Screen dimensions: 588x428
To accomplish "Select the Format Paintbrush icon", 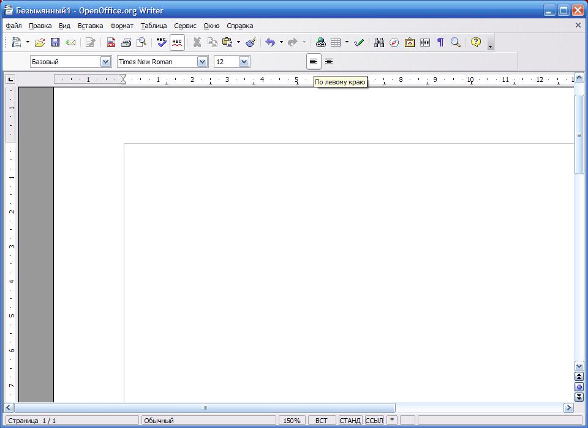I will pos(251,42).
